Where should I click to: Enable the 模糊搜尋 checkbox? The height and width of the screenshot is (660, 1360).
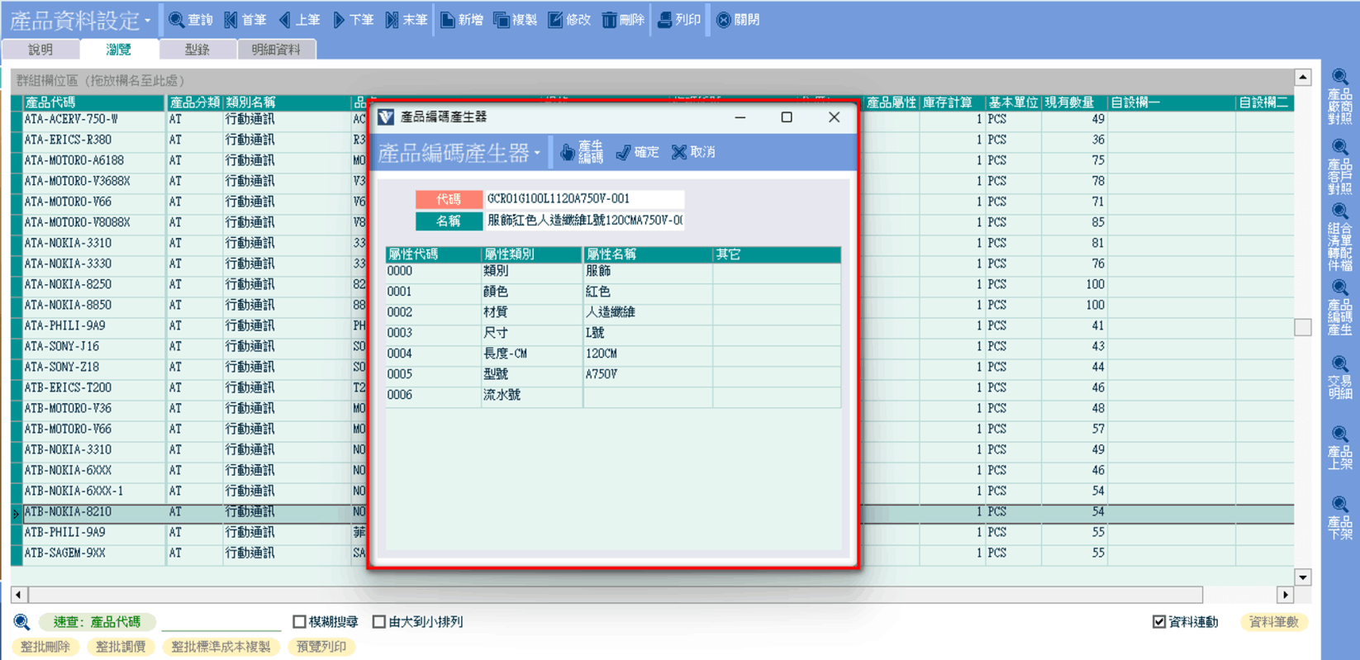tap(300, 621)
